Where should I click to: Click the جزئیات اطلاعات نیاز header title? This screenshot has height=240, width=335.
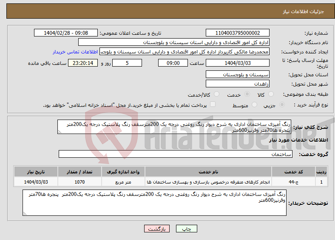coord(304,11)
